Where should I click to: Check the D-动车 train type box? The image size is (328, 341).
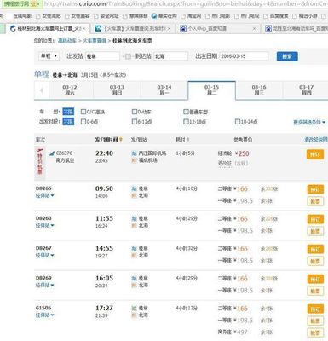pos(135,112)
